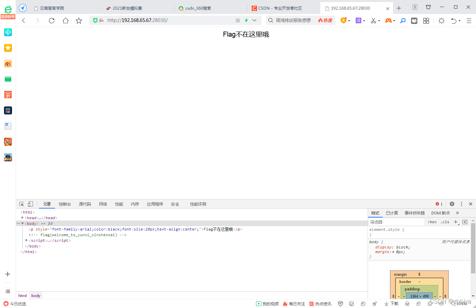Bookmark page with star icon
This screenshot has height=308, width=476.
tap(79, 21)
